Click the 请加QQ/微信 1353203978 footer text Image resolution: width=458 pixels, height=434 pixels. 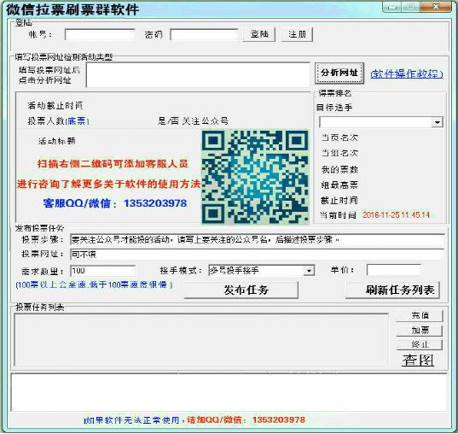[x=246, y=420]
